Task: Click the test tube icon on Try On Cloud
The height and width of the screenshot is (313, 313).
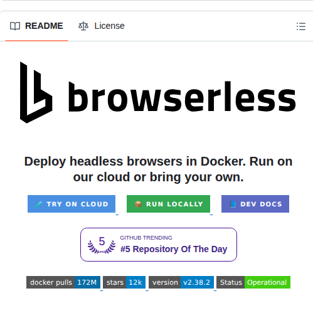Action: (39, 204)
